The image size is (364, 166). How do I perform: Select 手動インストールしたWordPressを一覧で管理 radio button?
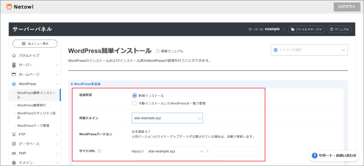coord(134,103)
